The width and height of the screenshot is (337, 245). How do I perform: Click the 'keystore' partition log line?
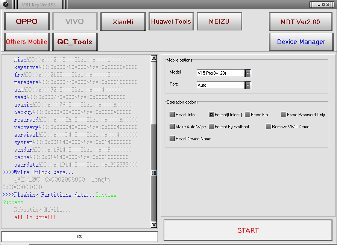click(x=76, y=67)
